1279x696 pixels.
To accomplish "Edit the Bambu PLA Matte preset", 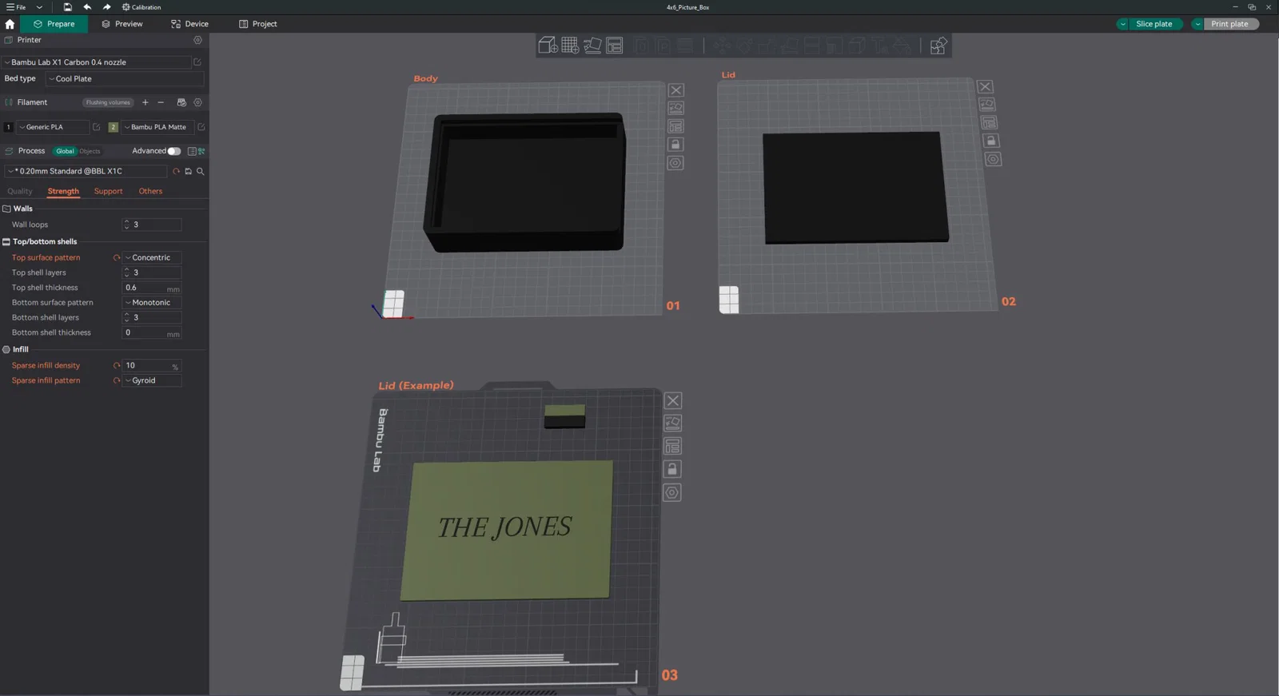I will point(201,127).
